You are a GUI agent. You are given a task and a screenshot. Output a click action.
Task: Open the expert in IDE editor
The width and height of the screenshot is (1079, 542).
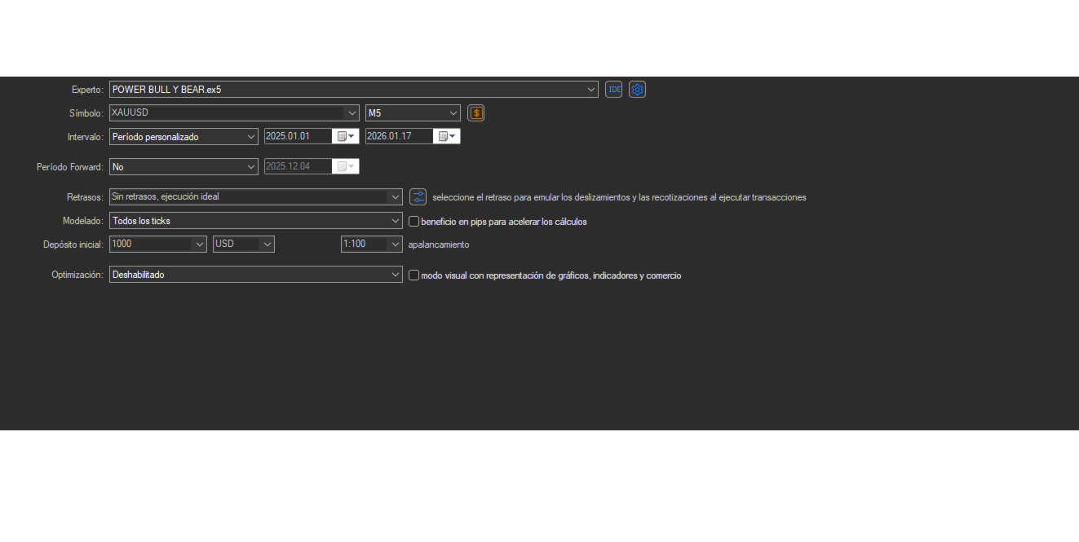(613, 90)
